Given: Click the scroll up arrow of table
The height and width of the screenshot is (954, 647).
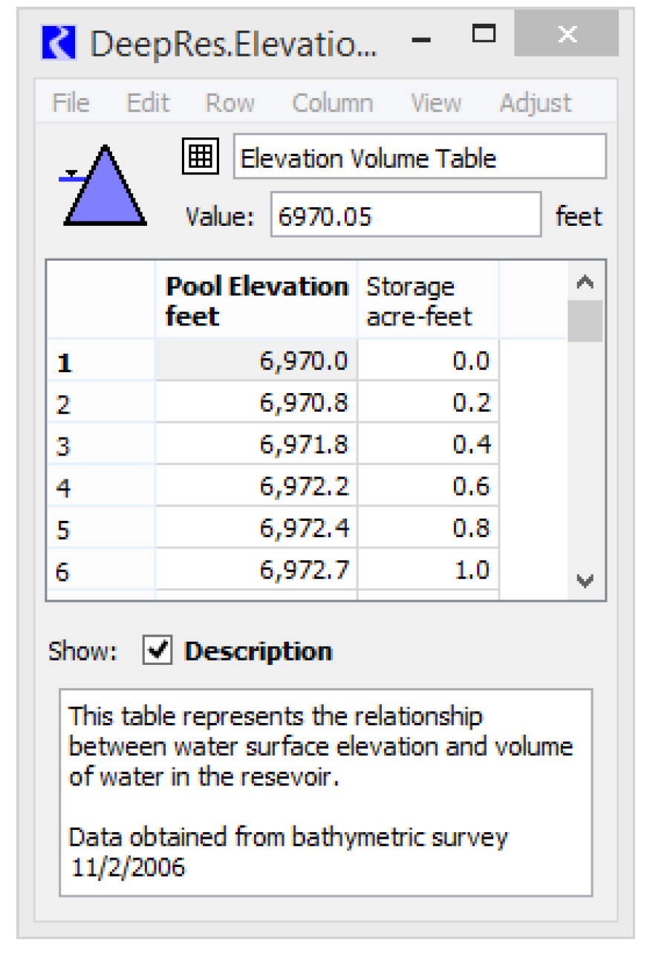Looking at the screenshot, I should click(585, 283).
